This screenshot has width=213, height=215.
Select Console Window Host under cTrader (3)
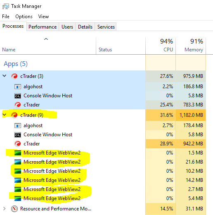[x=48, y=96]
